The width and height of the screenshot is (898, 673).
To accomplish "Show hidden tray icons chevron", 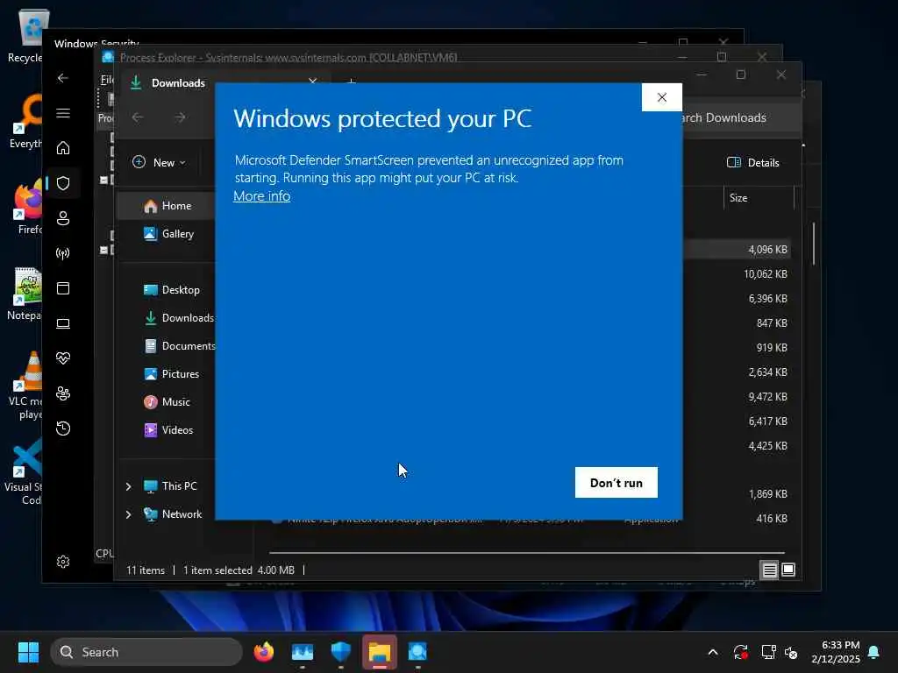I will [713, 652].
